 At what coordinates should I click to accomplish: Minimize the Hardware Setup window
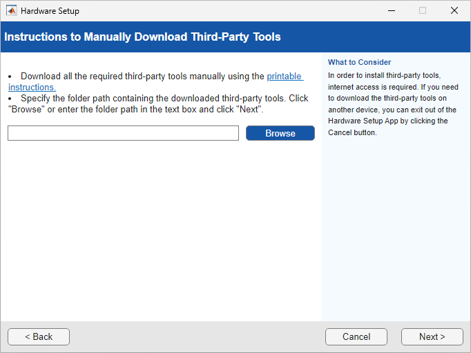(x=391, y=11)
